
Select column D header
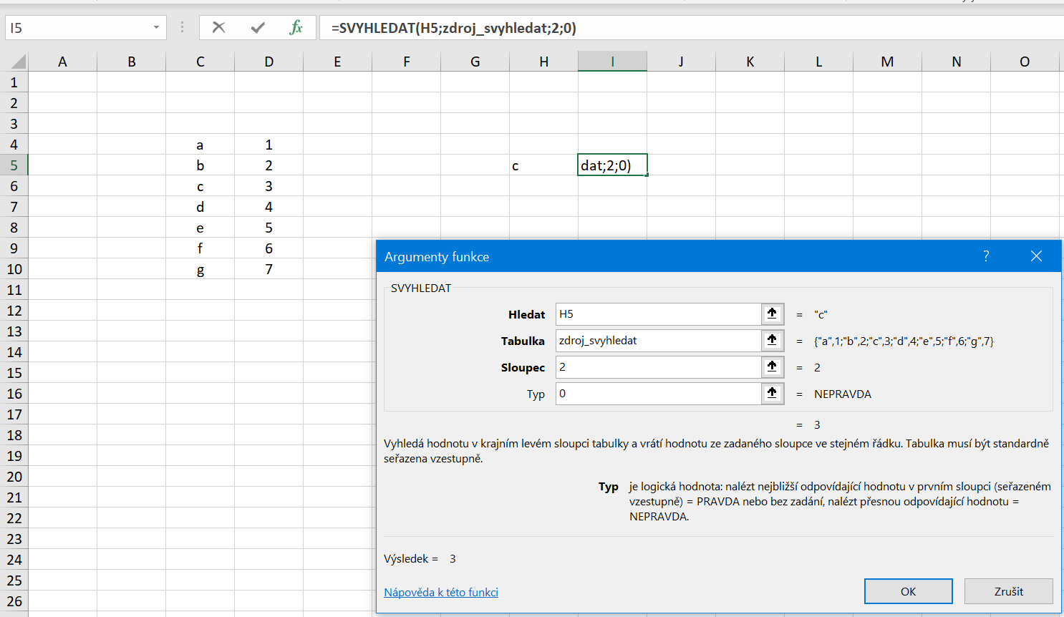[x=269, y=62]
